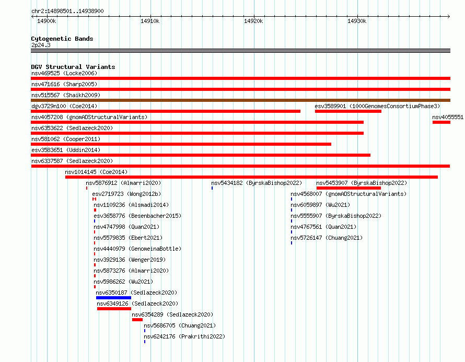Select the red esv3589901 variant bar
The width and height of the screenshot is (465, 362).
click(348, 111)
